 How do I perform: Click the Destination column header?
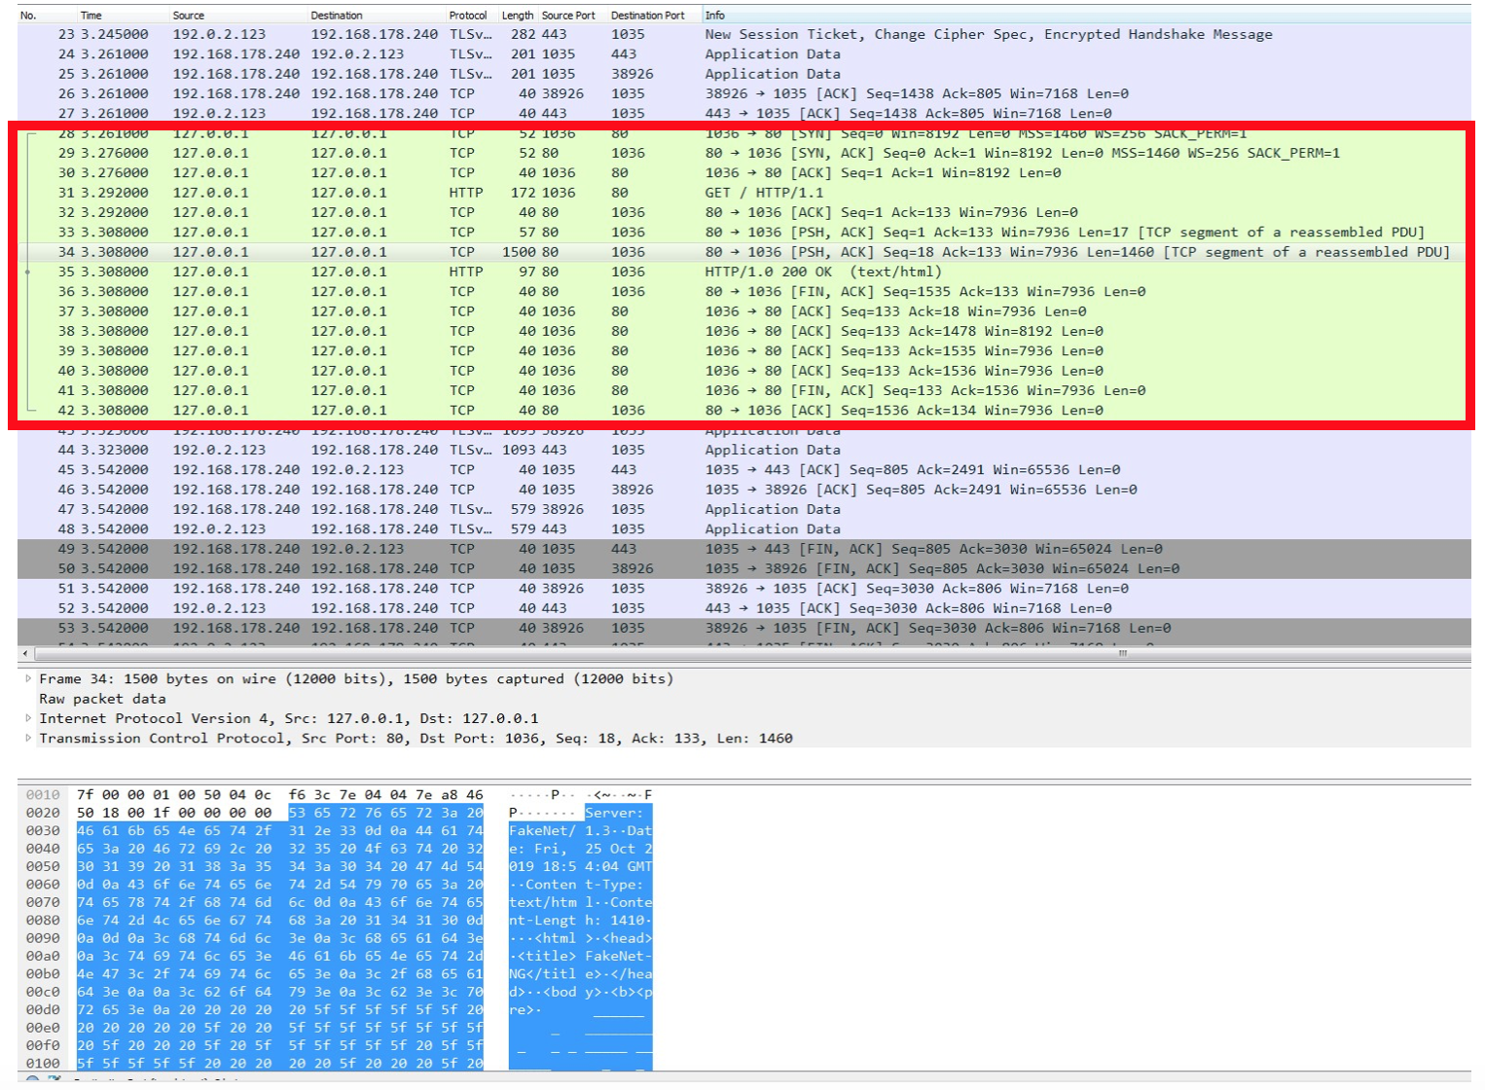337,16
